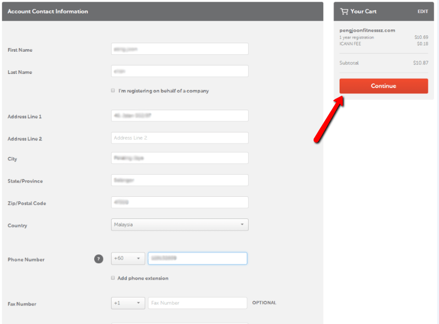Image resolution: width=439 pixels, height=324 pixels.
Task: Open the +1 fax country code dropdown
Action: tap(127, 303)
